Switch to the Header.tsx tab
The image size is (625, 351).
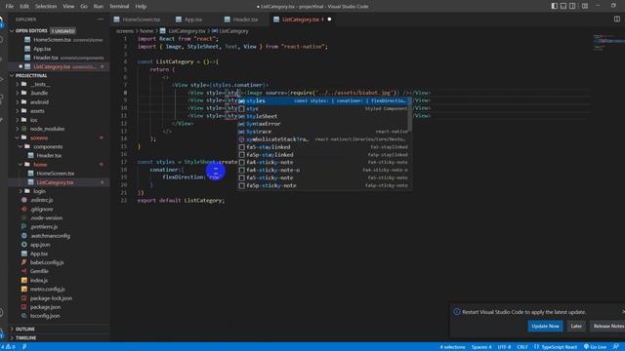245,19
